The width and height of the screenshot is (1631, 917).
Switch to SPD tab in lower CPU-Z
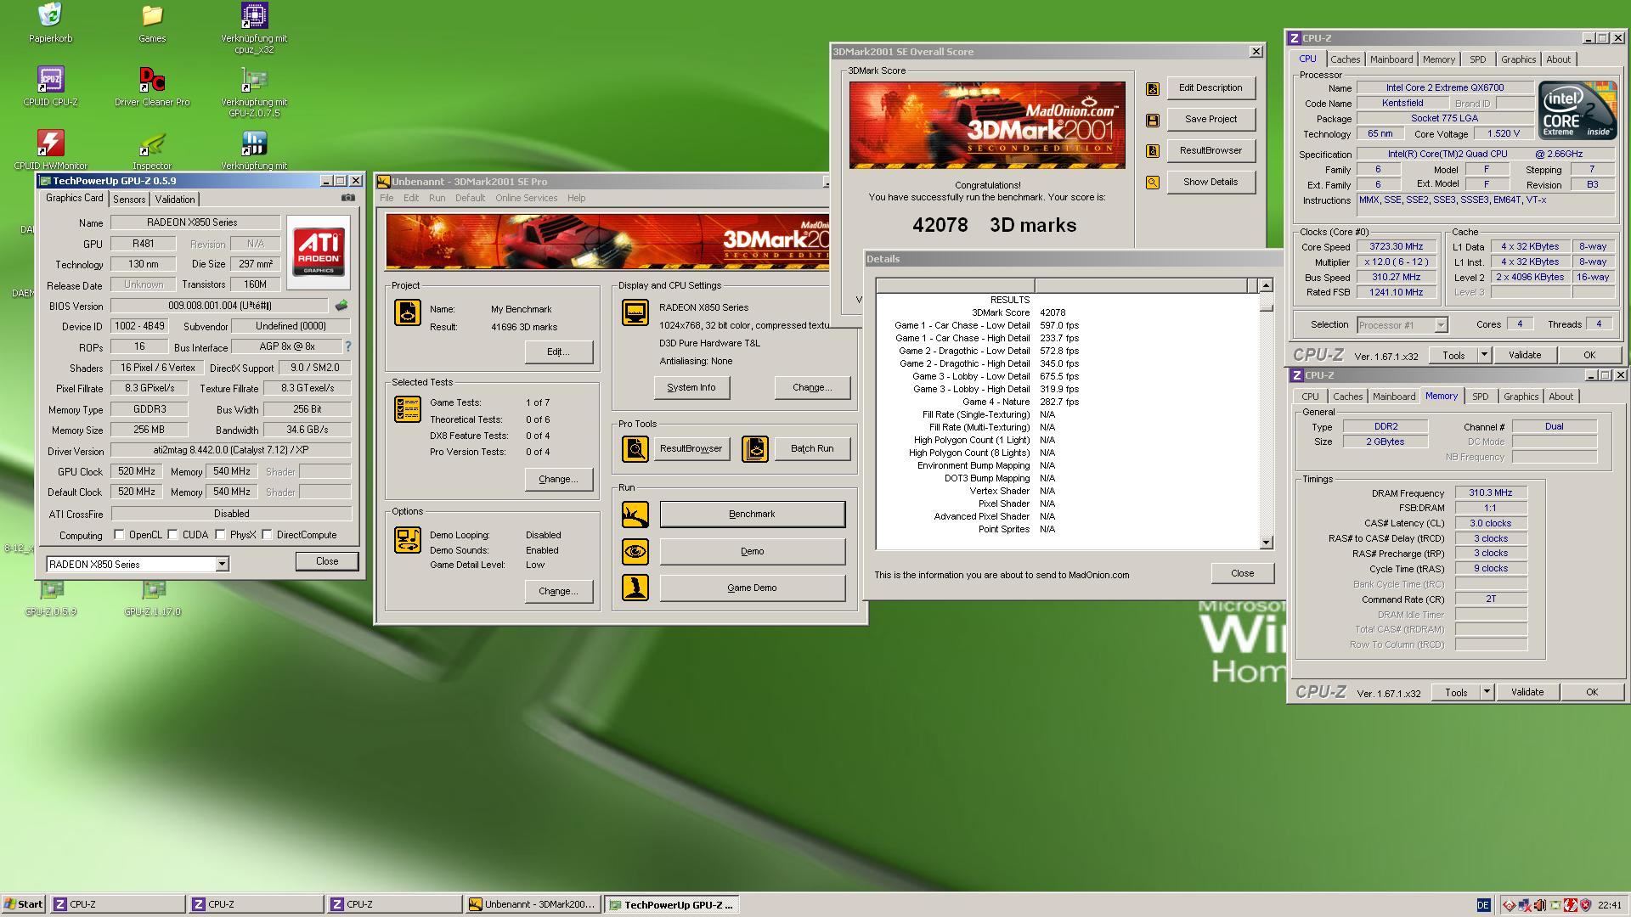[1481, 397]
